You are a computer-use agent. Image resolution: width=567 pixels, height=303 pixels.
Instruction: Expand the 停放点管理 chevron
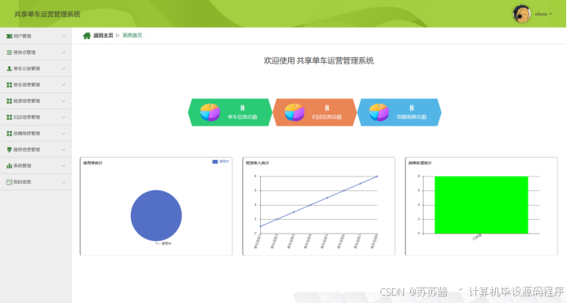[63, 52]
